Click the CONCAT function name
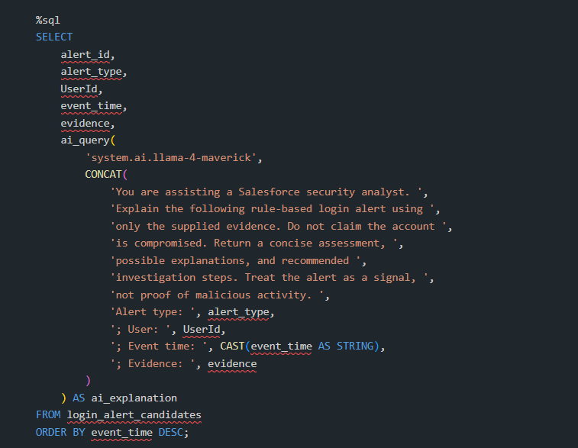 click(x=103, y=175)
